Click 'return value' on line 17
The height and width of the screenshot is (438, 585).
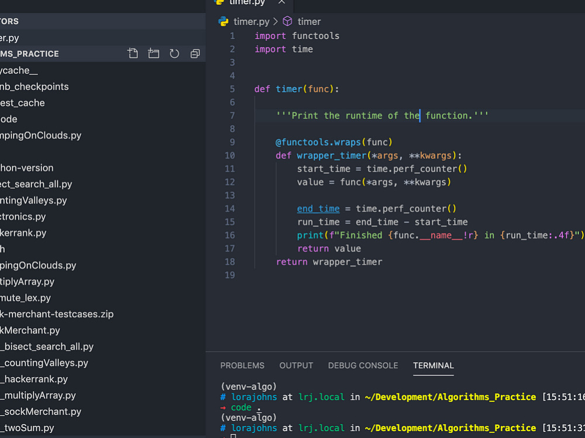[329, 249]
